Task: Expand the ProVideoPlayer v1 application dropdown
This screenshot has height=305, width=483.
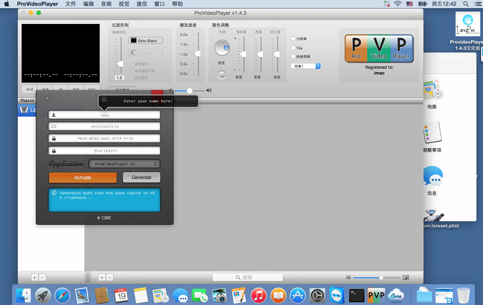Action: click(x=124, y=164)
